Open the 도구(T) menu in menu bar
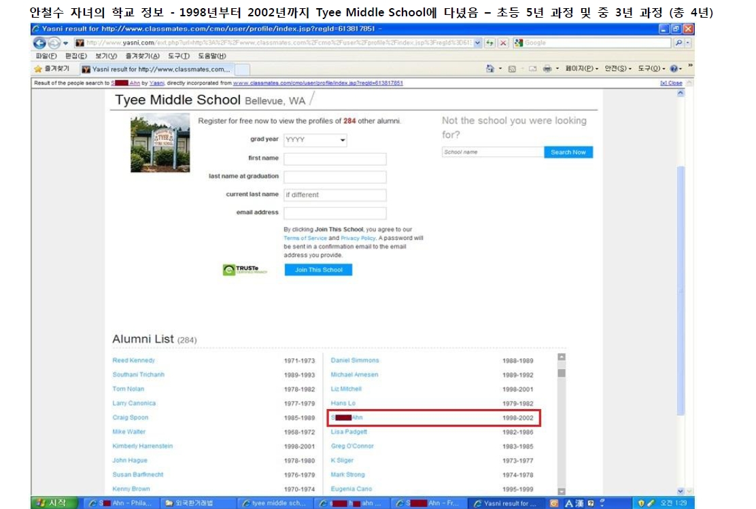This screenshot has width=756, height=509. (178, 56)
